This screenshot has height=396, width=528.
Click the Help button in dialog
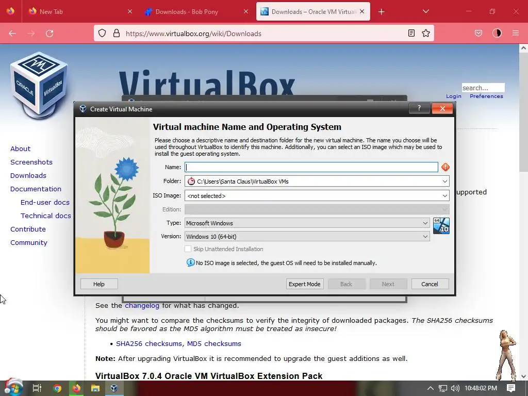pos(99,284)
